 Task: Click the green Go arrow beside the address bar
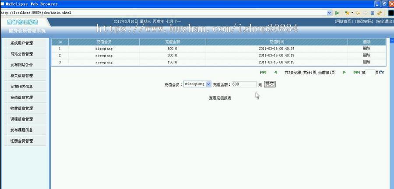[337, 13]
